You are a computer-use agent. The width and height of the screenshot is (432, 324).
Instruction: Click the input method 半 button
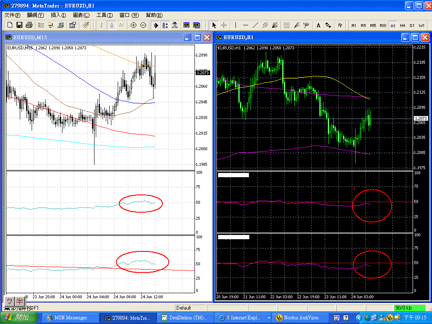(19, 301)
